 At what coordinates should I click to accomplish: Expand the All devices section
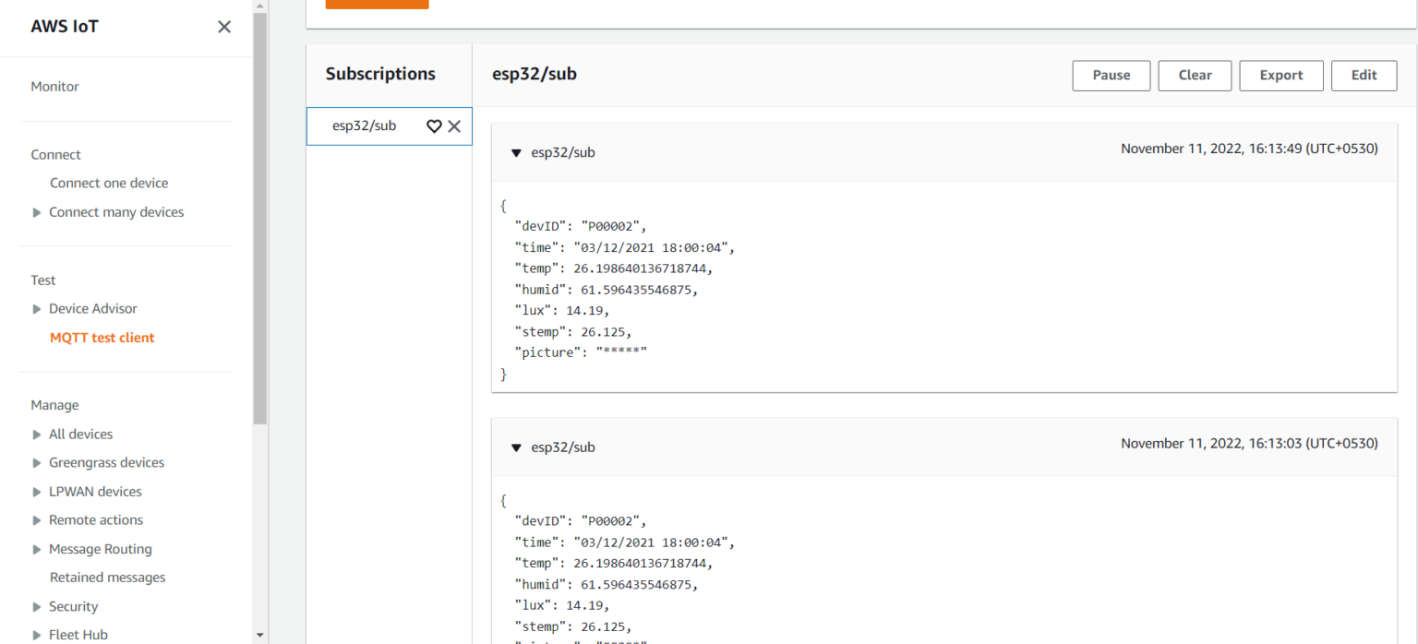point(37,434)
